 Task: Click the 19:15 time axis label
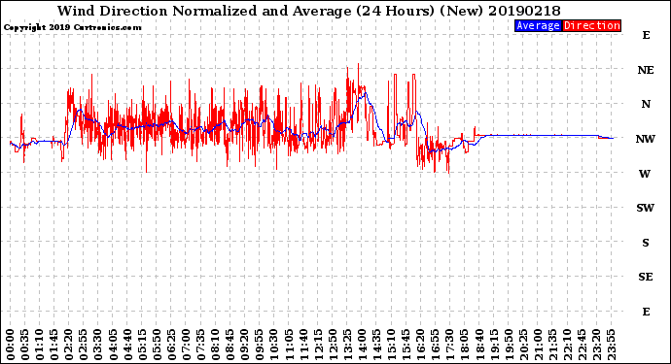click(494, 345)
